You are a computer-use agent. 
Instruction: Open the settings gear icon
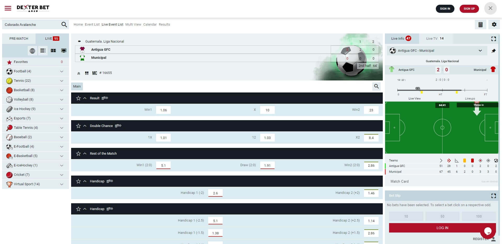coord(494,24)
